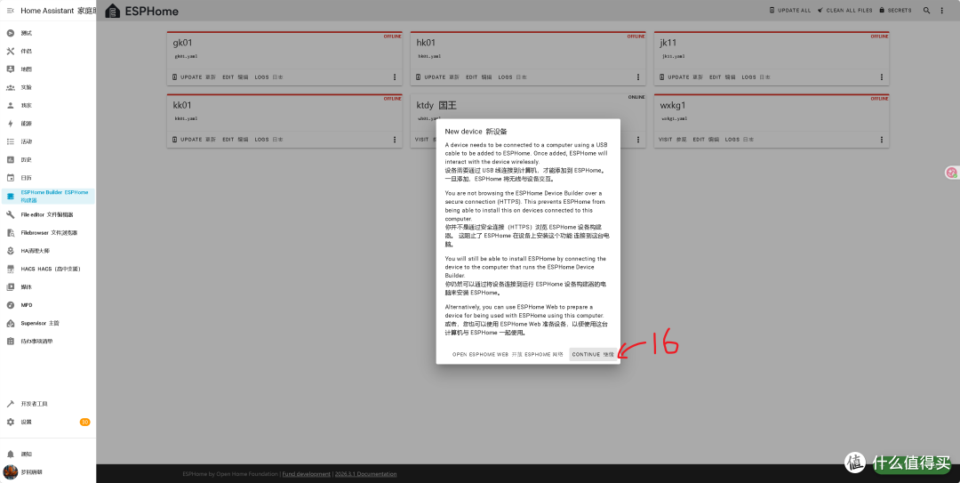Open the to-do list clipboard sidebar item
The width and height of the screenshot is (960, 483).
click(x=48, y=341)
